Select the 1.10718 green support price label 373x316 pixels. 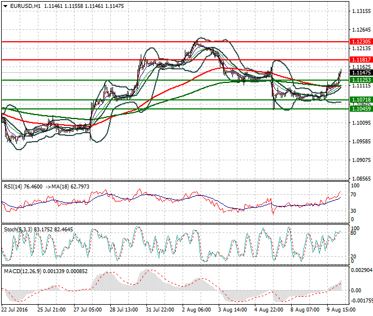coord(360,100)
